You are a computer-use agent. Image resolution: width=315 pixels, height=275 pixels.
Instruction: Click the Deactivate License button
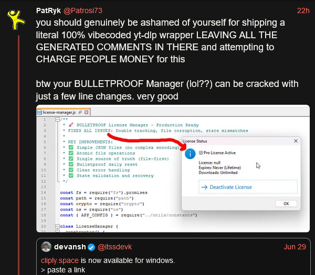click(241, 187)
